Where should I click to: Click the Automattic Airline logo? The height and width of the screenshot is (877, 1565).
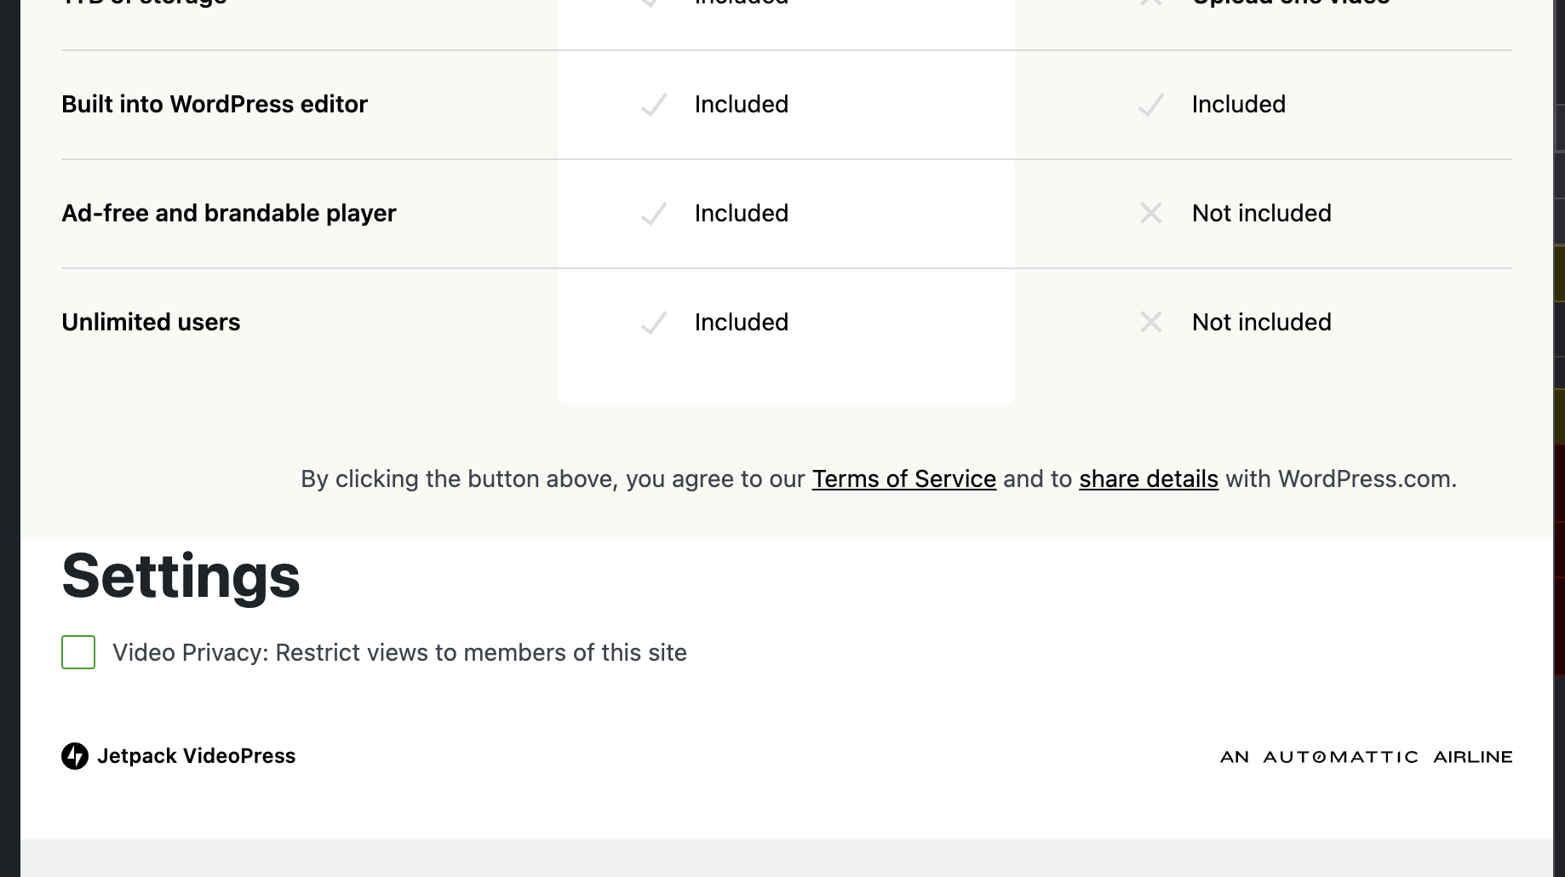1366,755
